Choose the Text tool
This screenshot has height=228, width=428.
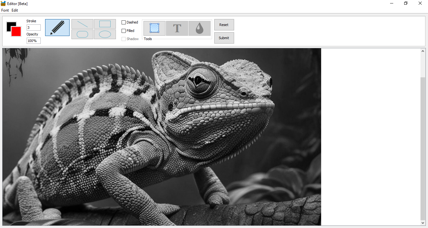[x=177, y=28]
